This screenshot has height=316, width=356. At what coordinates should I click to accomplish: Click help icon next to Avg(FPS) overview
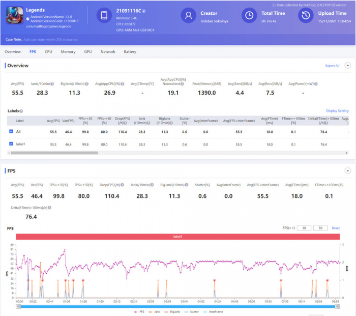(x=26, y=84)
